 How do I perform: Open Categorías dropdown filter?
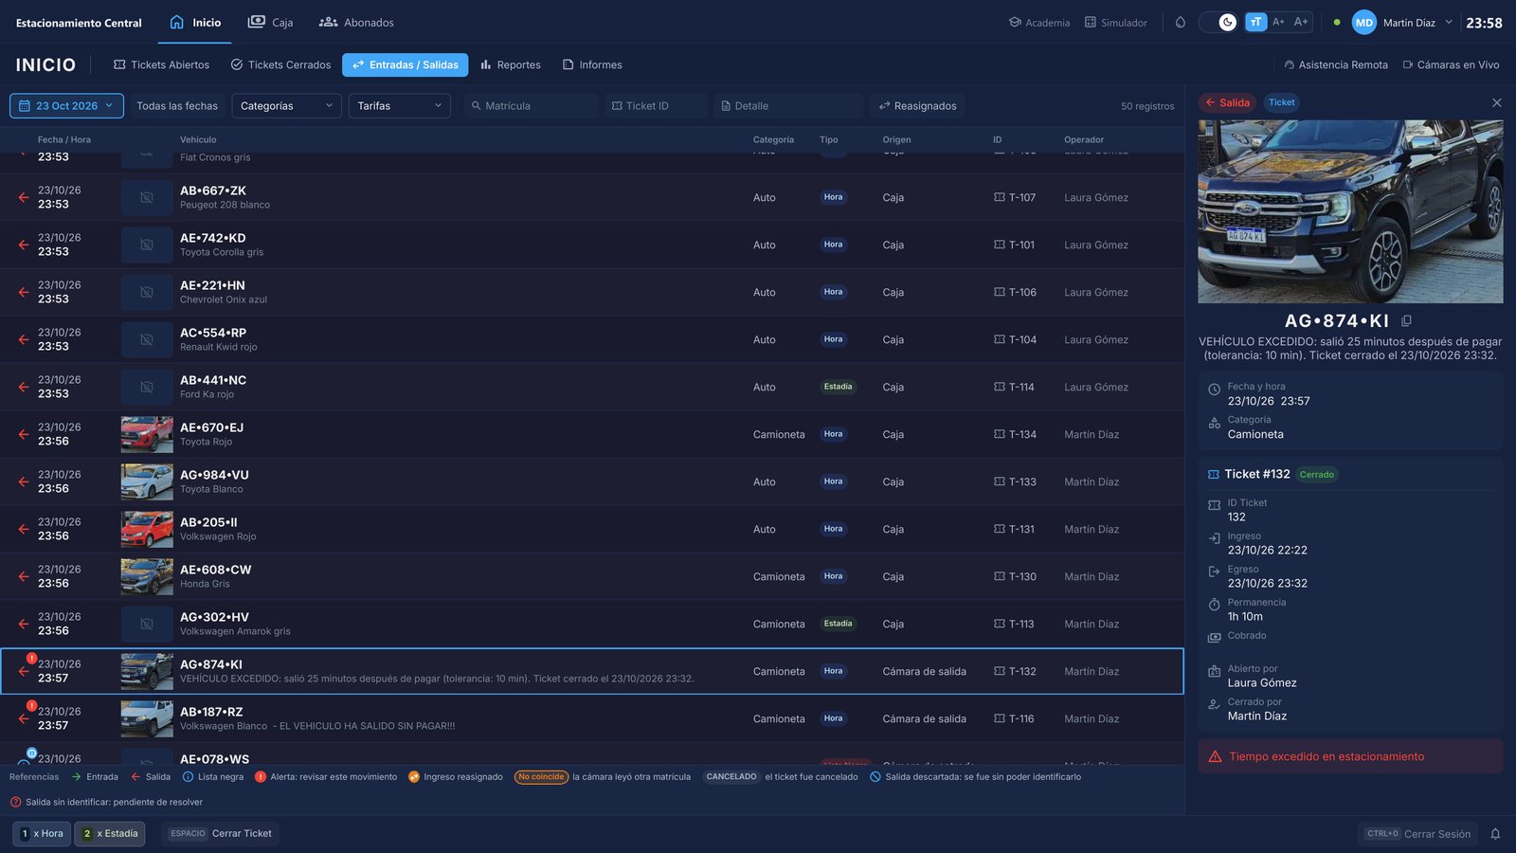(x=286, y=105)
